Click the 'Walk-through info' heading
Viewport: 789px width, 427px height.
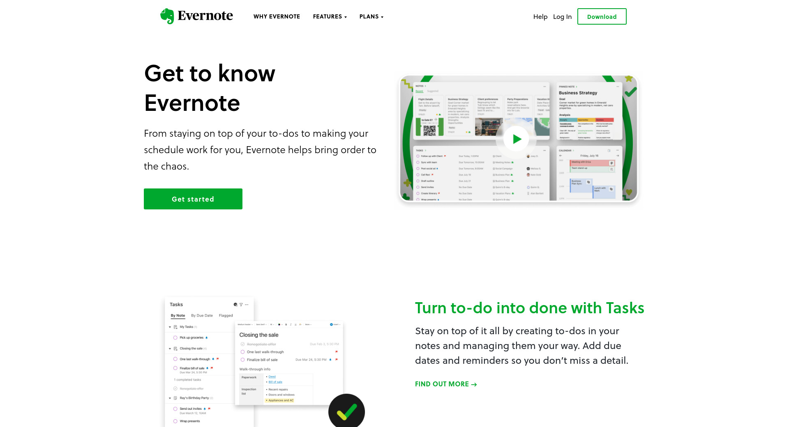[255, 369]
